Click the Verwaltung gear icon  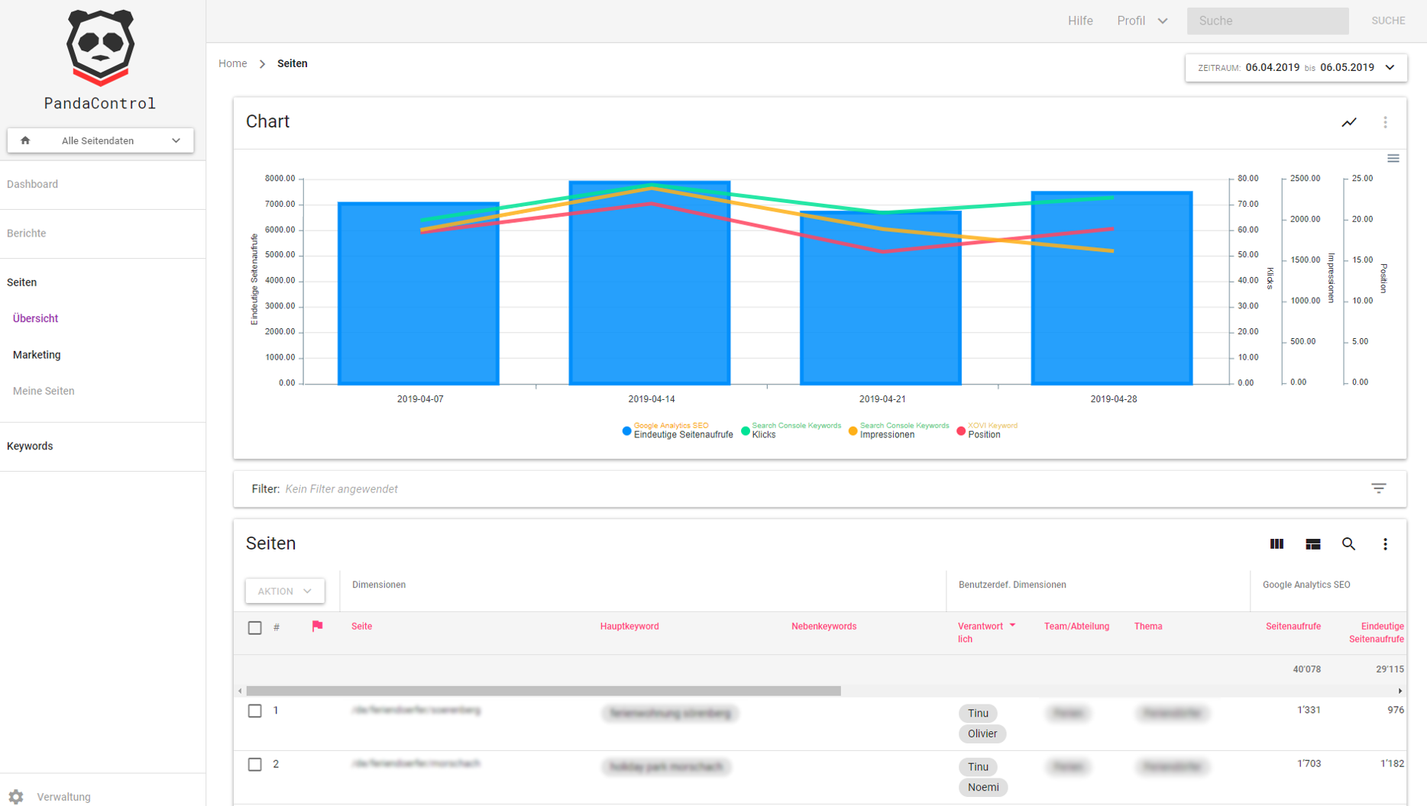[x=16, y=796]
